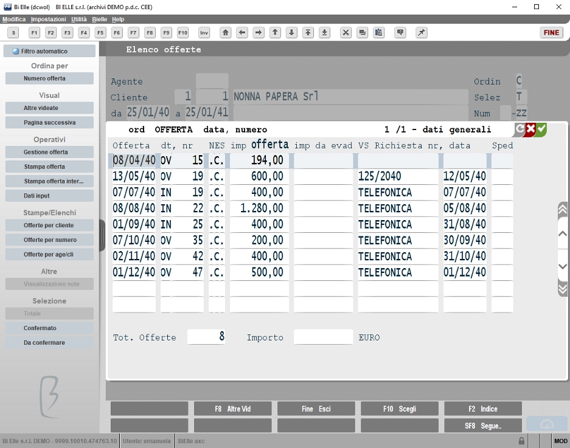Click the copy icon in toolbar
Screen dimensions: 570x448
(363, 33)
